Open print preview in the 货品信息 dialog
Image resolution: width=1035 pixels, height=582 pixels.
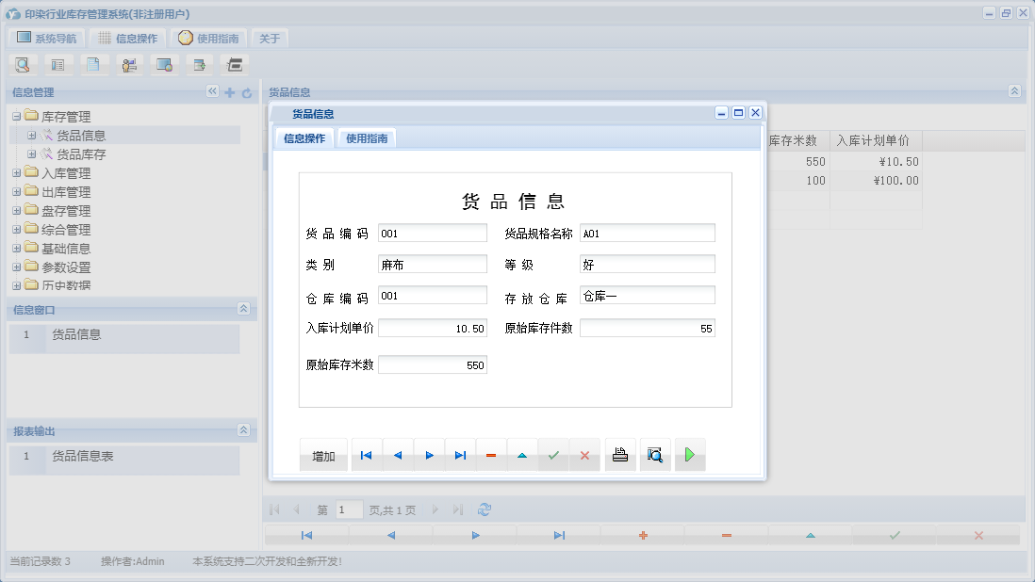pyautogui.click(x=655, y=454)
